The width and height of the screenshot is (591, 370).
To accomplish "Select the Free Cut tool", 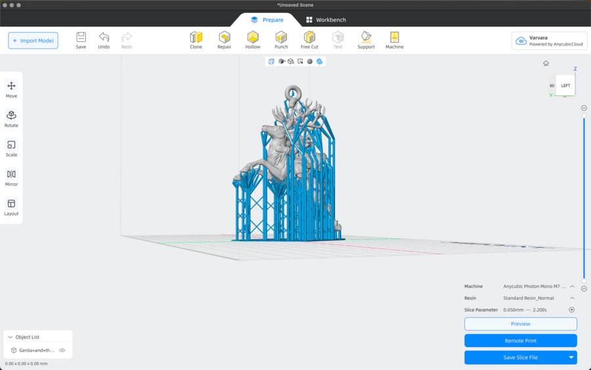I will coord(309,40).
